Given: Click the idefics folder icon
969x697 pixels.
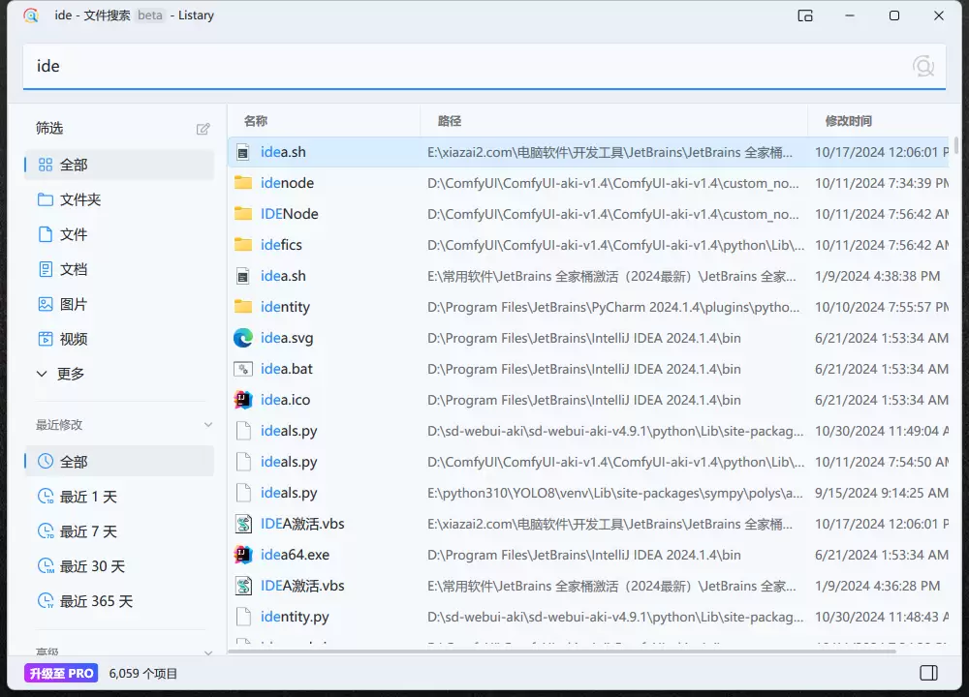Looking at the screenshot, I should (x=243, y=245).
